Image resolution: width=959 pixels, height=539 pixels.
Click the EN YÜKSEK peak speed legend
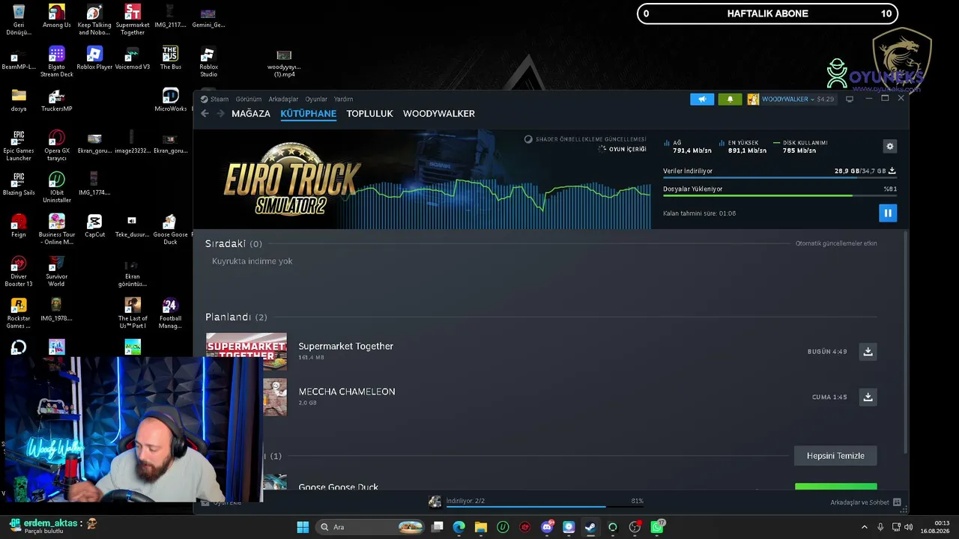tap(742, 147)
